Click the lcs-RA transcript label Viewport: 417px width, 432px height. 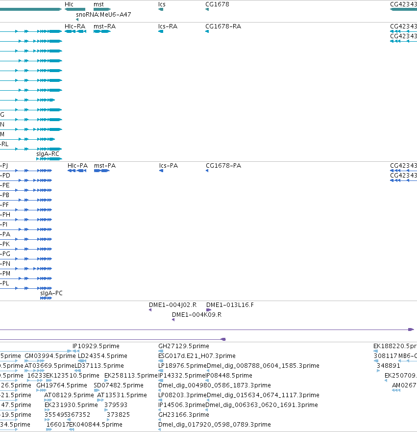(168, 26)
